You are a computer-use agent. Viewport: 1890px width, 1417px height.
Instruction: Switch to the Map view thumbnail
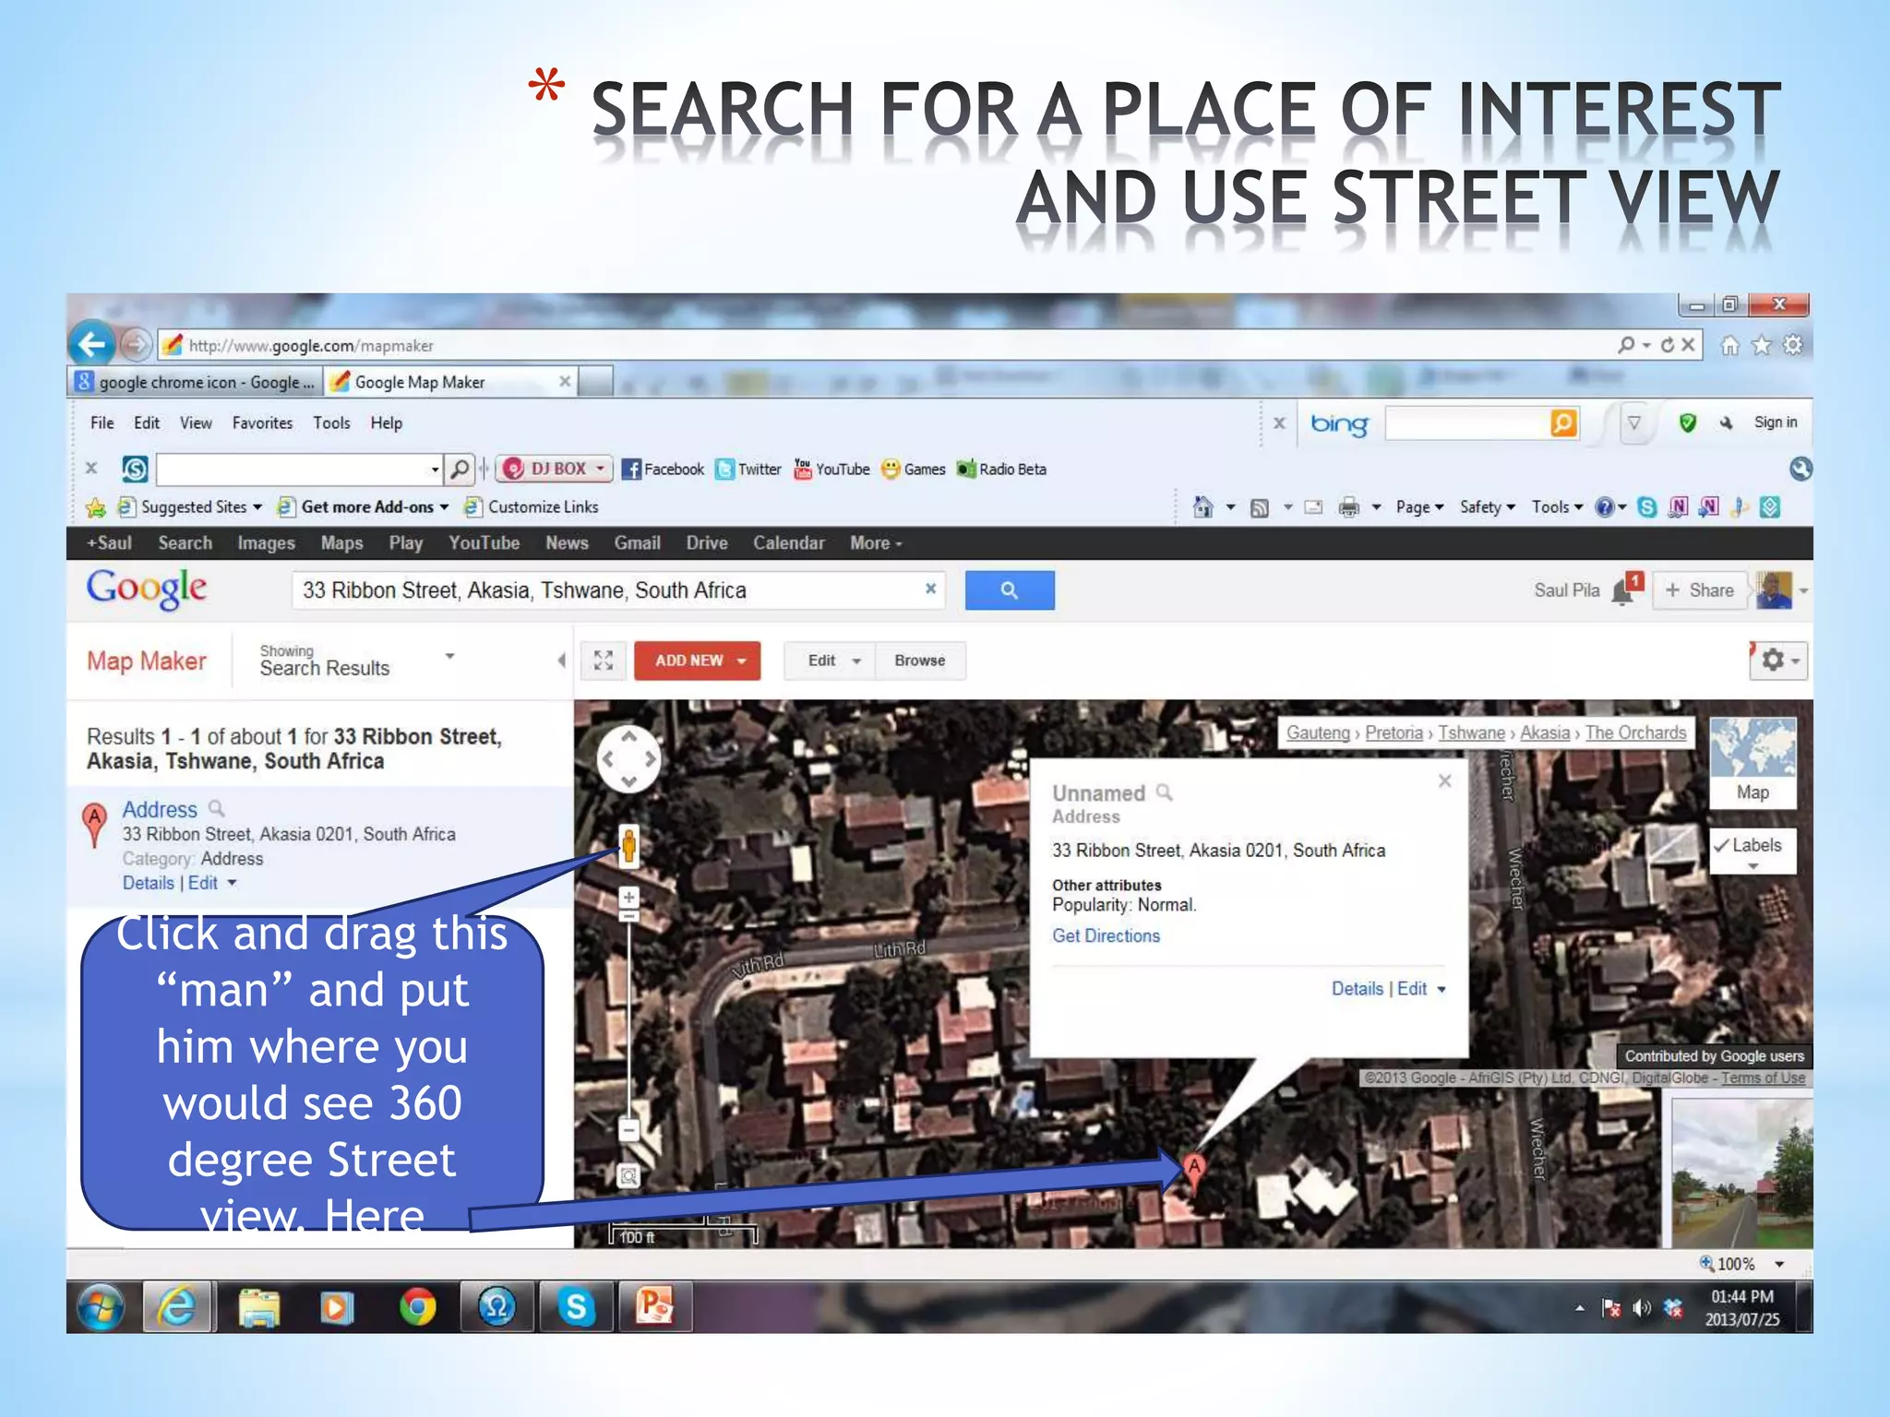pos(1752,763)
